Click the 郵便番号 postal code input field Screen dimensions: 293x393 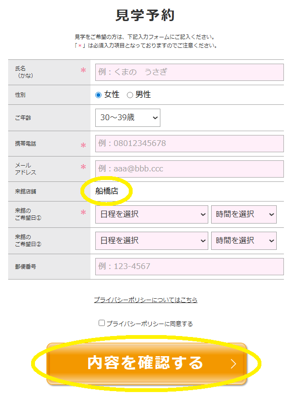(189, 266)
